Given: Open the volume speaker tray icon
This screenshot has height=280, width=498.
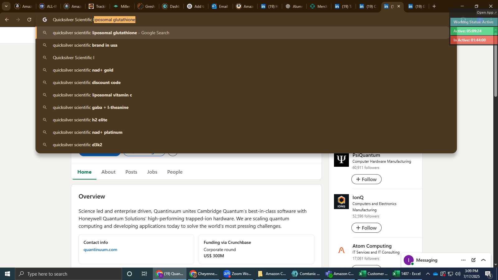Looking at the screenshot, I should 458,274.
